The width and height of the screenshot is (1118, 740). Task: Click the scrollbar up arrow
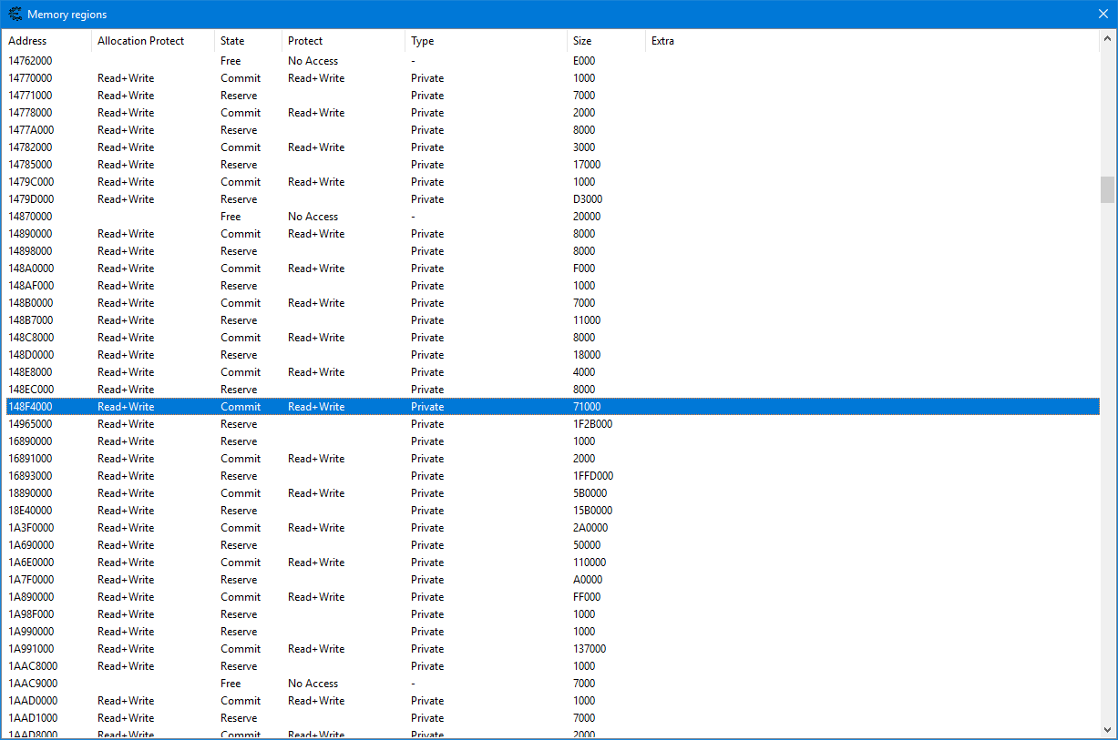tap(1107, 39)
